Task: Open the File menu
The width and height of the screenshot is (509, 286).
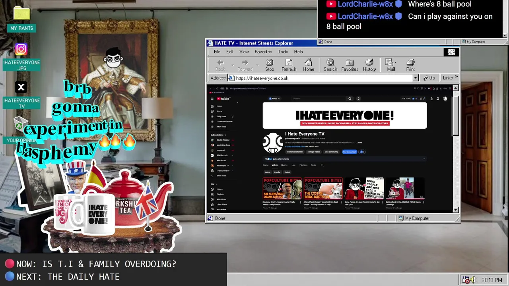Action: (x=217, y=52)
